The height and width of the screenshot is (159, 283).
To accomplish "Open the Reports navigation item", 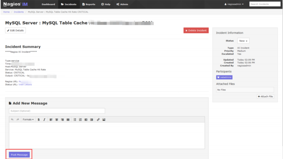I will click(x=89, y=4).
